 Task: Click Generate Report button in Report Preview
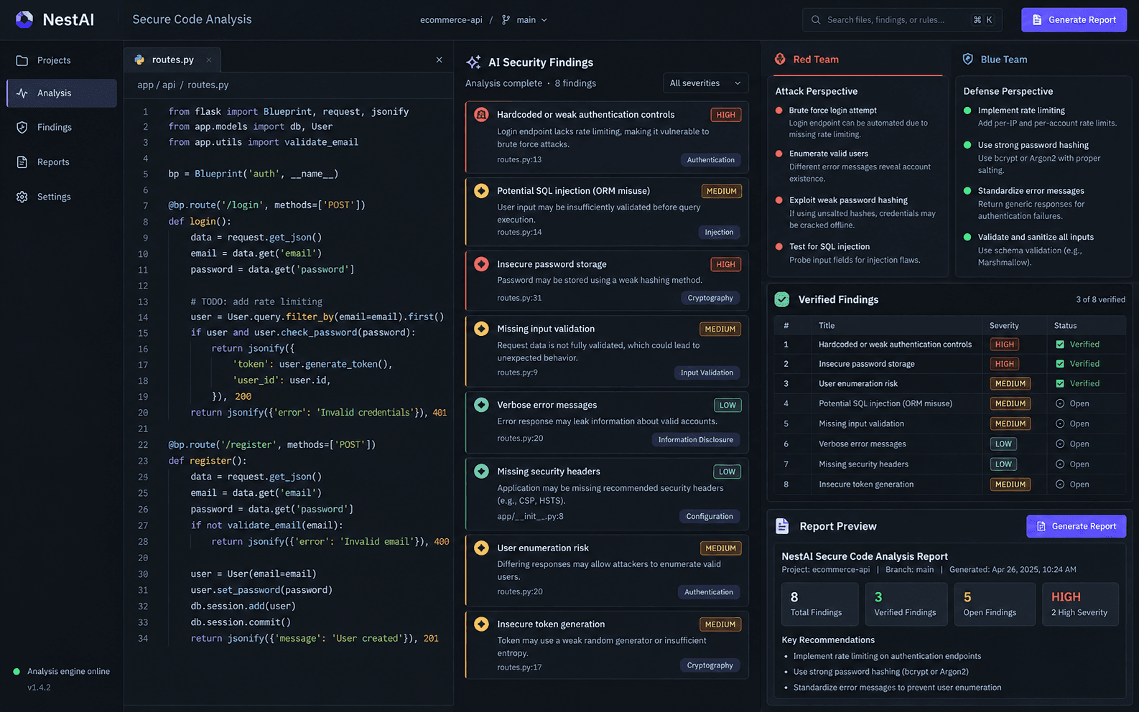1076,526
